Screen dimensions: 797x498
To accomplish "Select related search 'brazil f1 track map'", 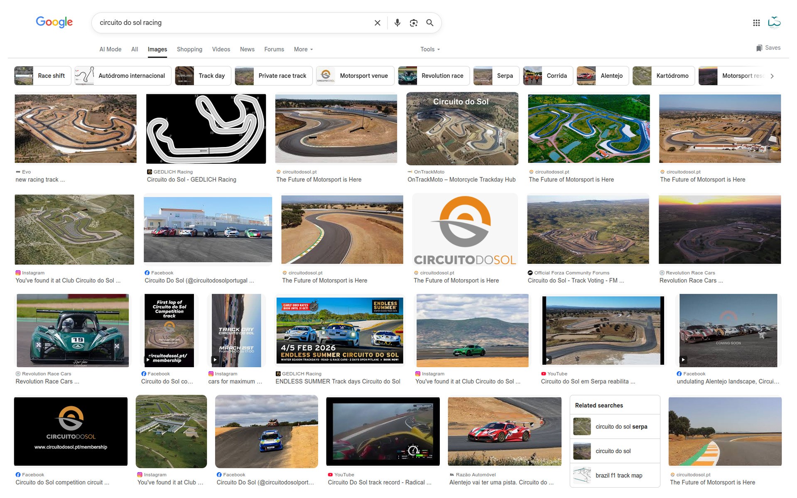I will pyautogui.click(x=615, y=476).
